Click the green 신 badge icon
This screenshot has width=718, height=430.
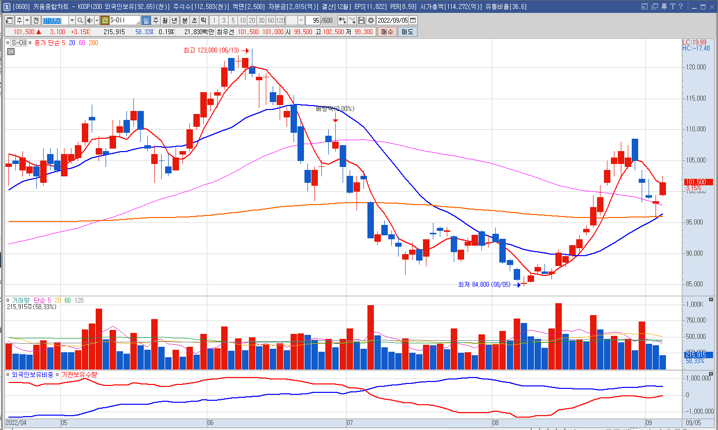[105, 20]
